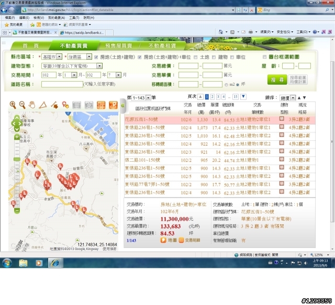Select the m2 area unit radio
The image size is (335, 305).
[227, 85]
